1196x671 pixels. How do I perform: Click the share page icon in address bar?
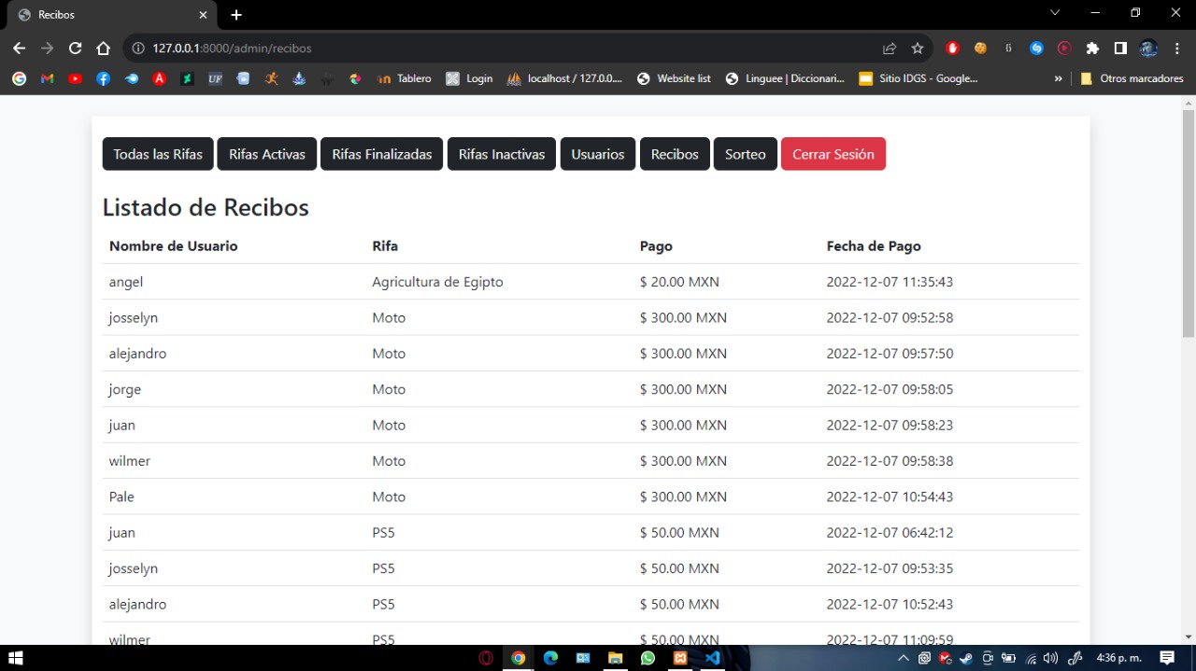(890, 49)
